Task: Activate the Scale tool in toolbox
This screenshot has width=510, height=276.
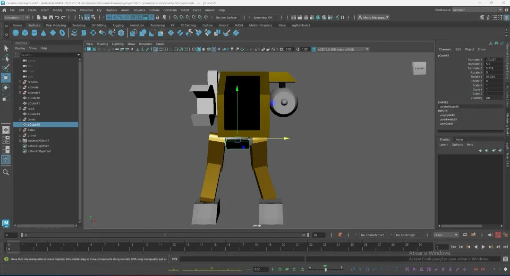Action: (6, 98)
